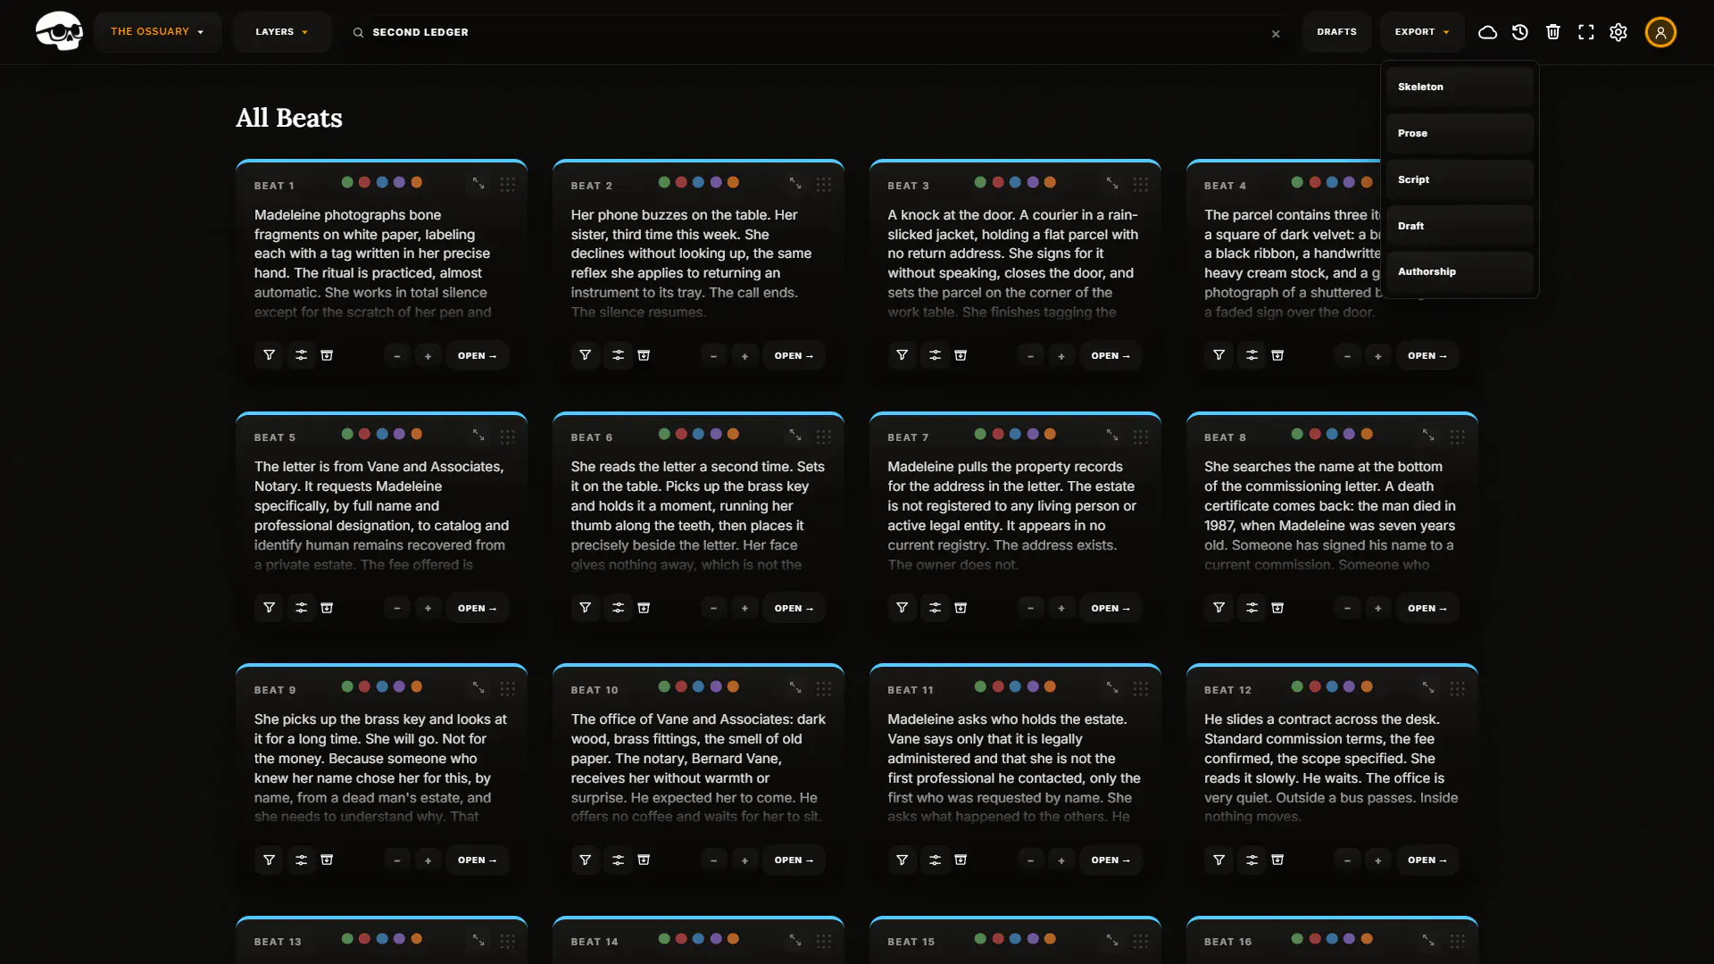Toggle purple layer dot on Beat 5
Screen dimensions: 1714x964
[x=399, y=434]
